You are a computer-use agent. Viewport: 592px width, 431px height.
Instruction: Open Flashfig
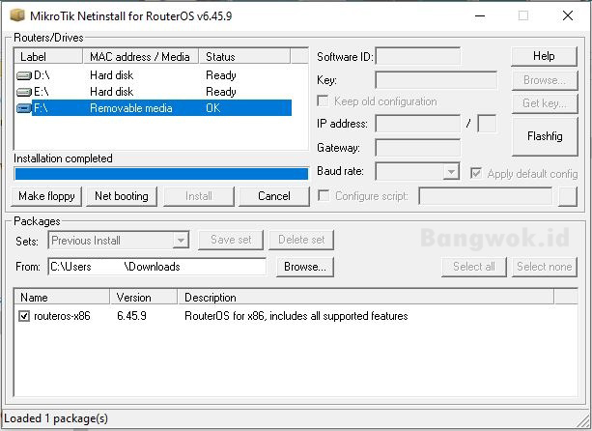point(545,136)
